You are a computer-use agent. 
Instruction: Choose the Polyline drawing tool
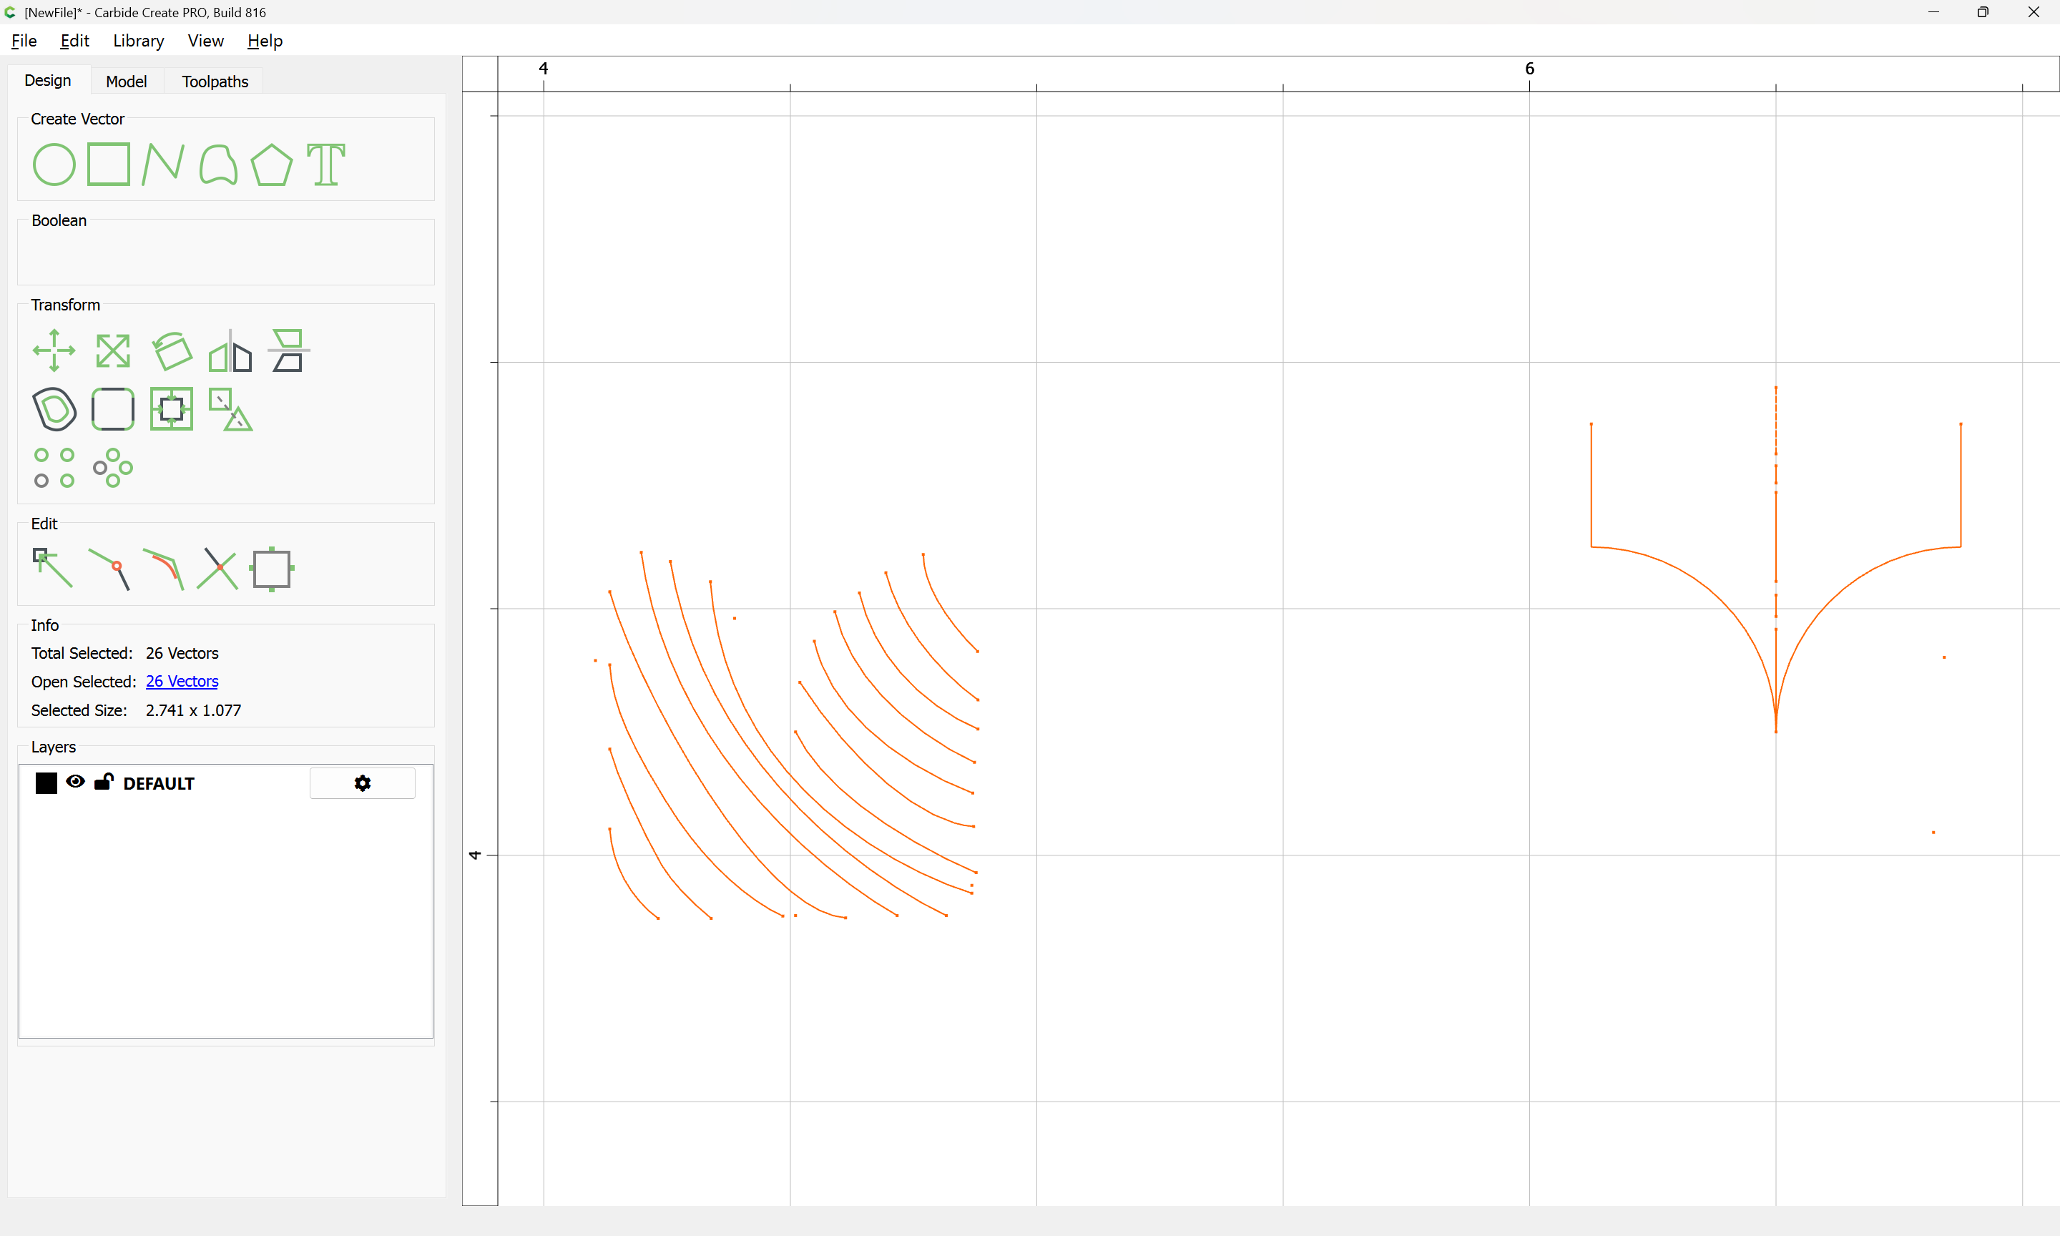coord(162,164)
